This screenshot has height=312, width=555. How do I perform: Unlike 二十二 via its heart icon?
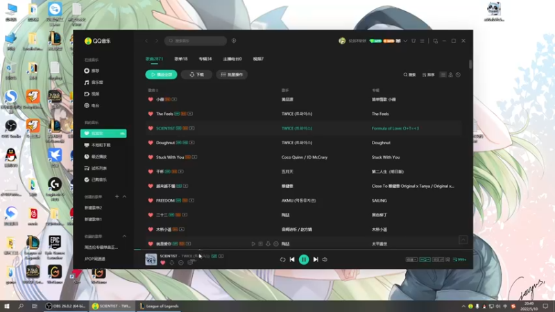tap(151, 215)
